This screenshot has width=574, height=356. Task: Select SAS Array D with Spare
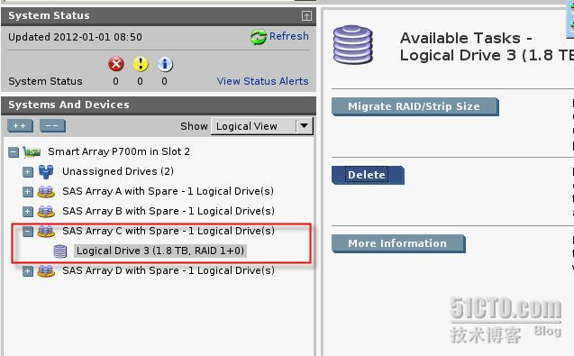(x=169, y=270)
